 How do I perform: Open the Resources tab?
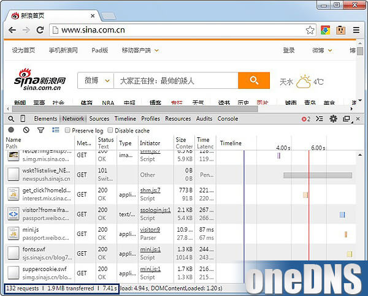click(178, 119)
